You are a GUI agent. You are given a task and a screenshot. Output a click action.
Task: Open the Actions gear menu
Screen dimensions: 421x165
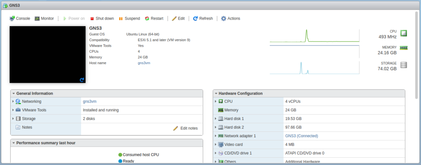pyautogui.click(x=230, y=18)
